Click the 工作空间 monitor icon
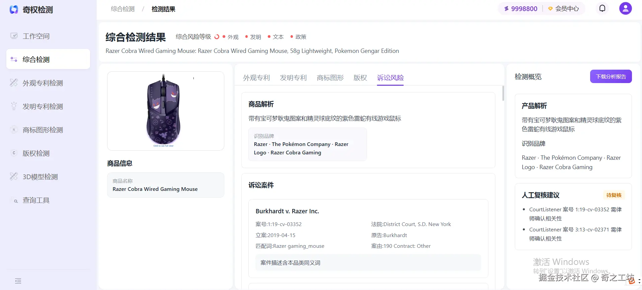 pyautogui.click(x=14, y=35)
